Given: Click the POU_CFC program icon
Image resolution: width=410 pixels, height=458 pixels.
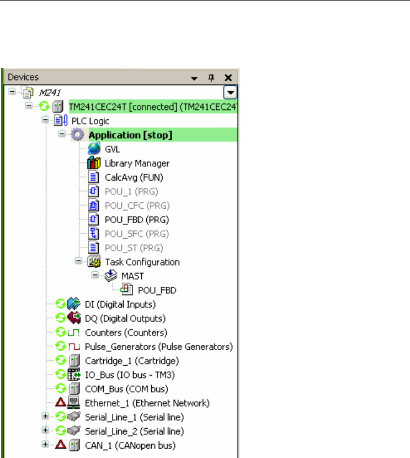Looking at the screenshot, I should click(93, 206).
